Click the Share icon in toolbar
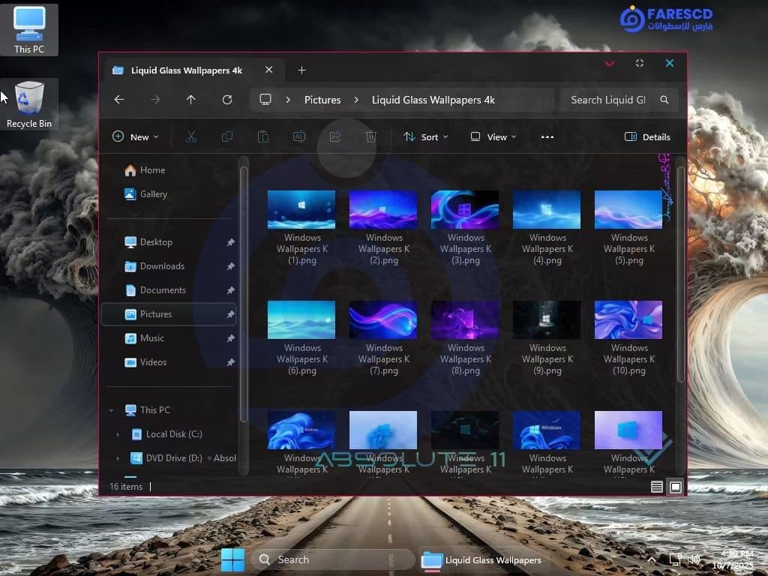 tap(335, 136)
